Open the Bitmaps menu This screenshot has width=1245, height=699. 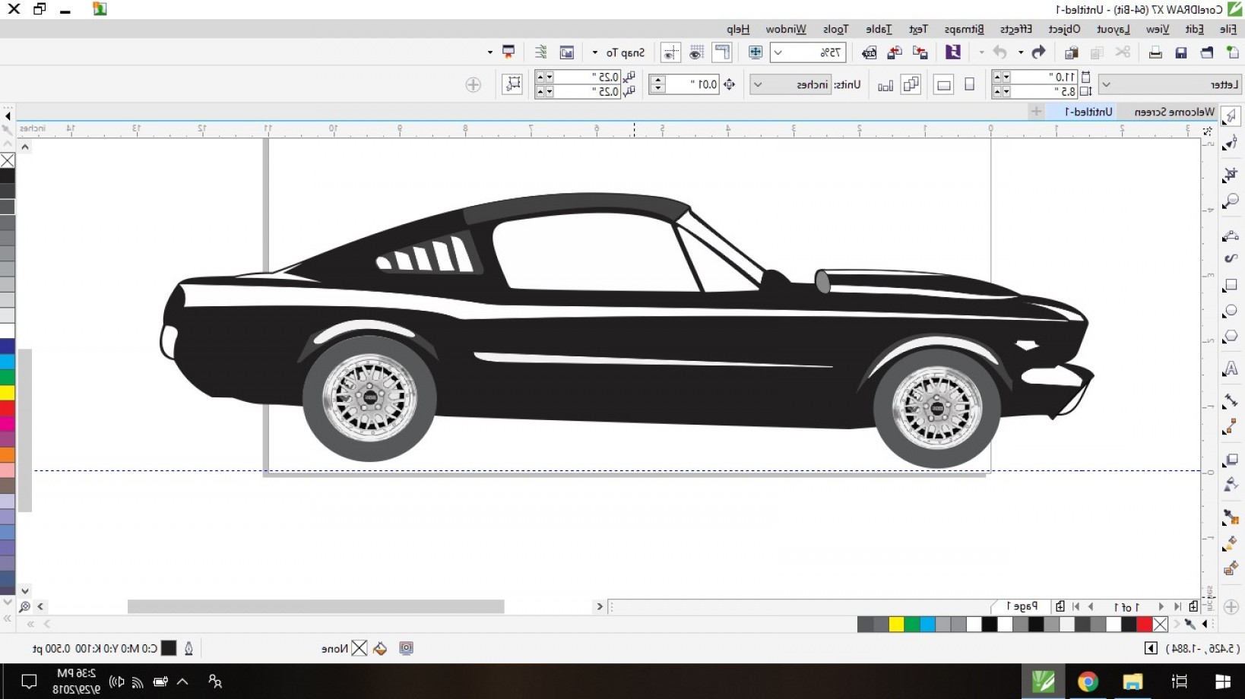(964, 30)
